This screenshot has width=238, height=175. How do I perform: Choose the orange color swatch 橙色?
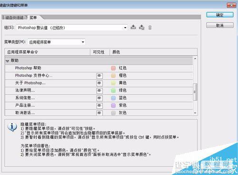tap(113, 76)
